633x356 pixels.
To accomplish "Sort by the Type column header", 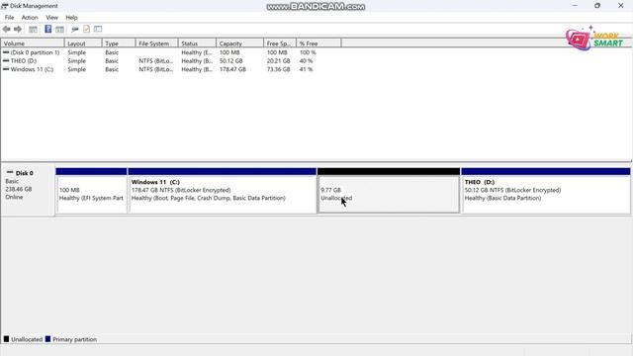I will coord(119,44).
